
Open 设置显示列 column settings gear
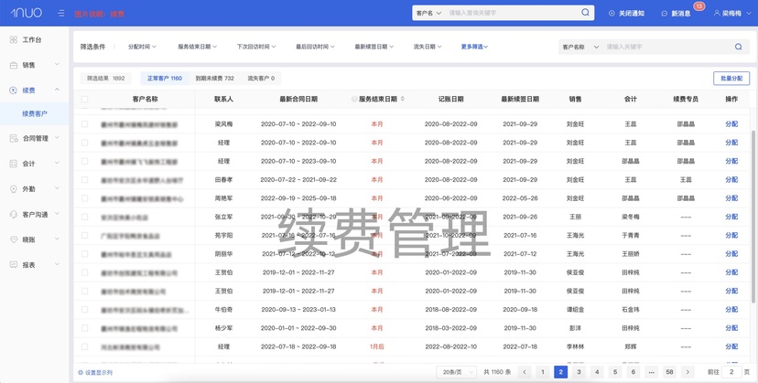pyautogui.click(x=81, y=372)
